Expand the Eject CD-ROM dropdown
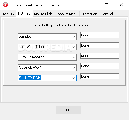 click(x=74, y=78)
